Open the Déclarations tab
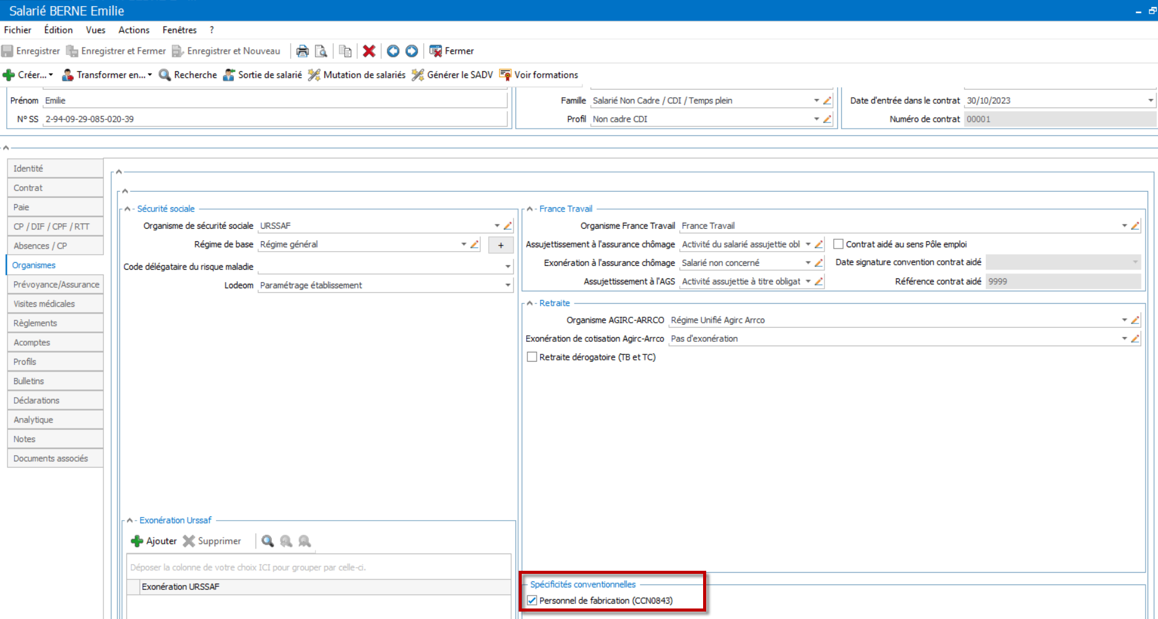1158x619 pixels. pyautogui.click(x=55, y=400)
